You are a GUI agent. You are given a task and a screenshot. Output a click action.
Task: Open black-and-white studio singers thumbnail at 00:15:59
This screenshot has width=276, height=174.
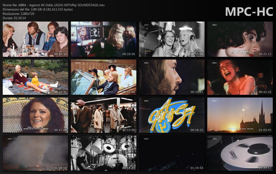pos(172,39)
